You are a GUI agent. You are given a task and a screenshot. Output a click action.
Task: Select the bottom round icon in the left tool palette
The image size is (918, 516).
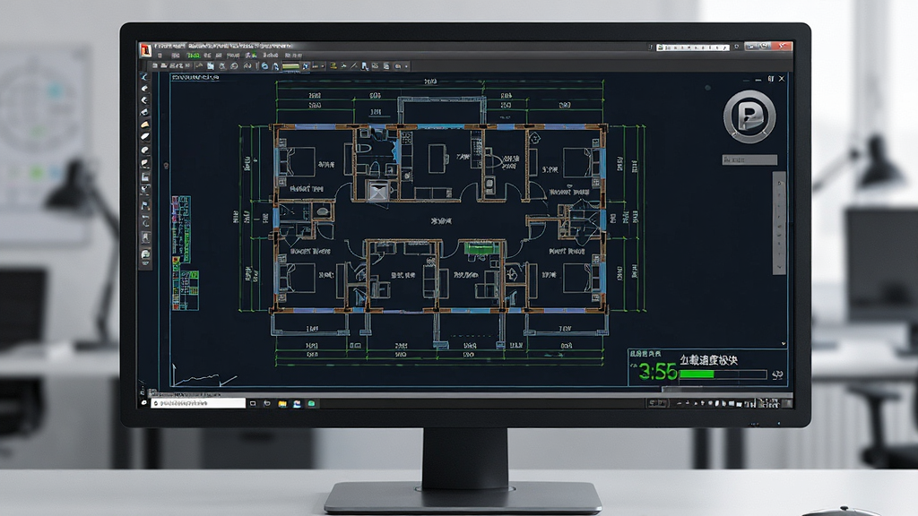tap(145, 254)
